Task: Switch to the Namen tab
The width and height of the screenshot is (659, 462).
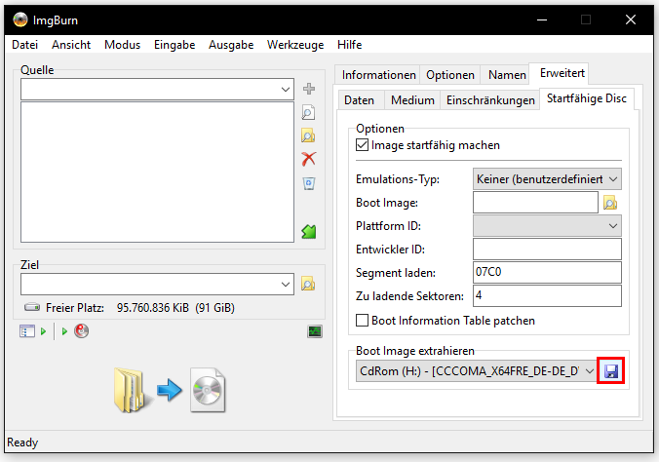Action: tap(507, 75)
